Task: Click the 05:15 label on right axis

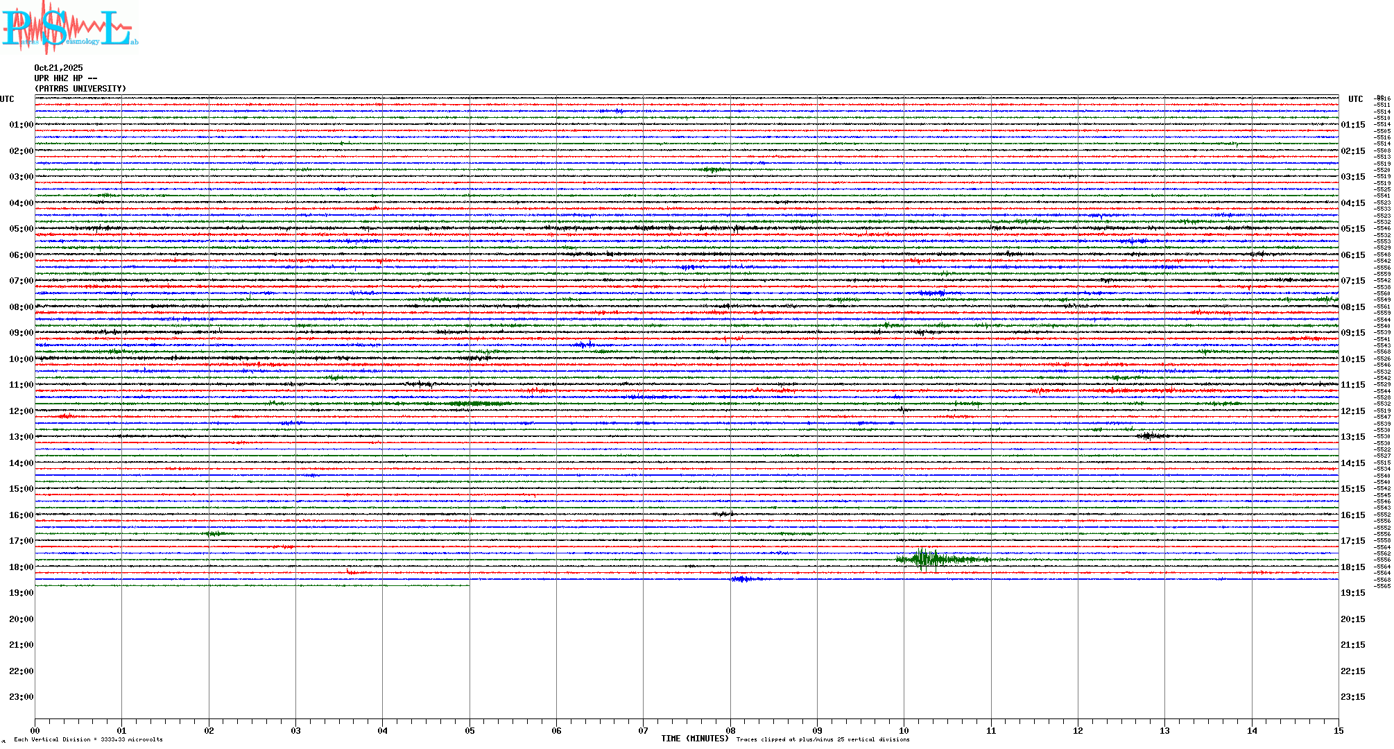Action: coord(1352,229)
